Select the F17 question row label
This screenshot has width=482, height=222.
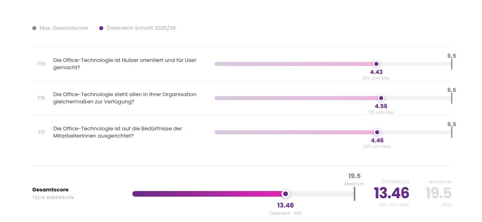[x=41, y=132]
